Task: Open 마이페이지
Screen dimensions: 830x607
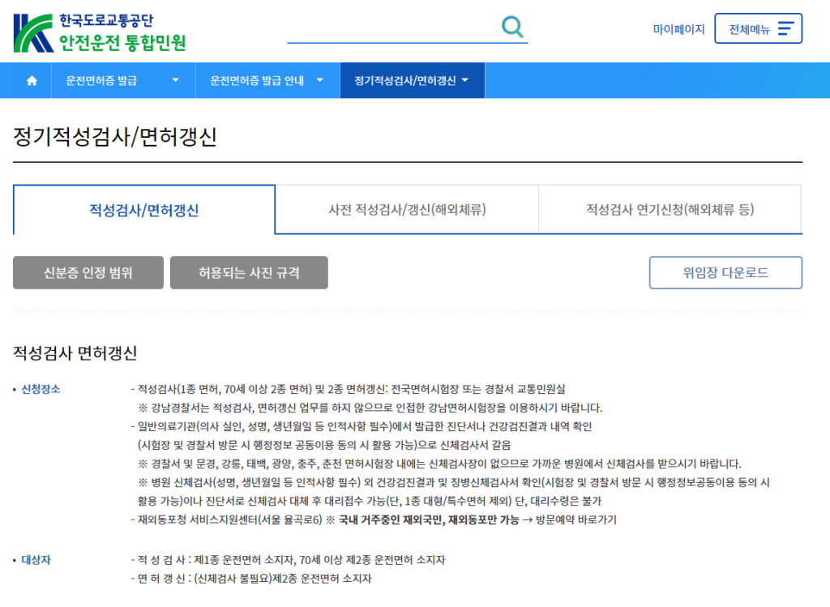Action: 678,28
